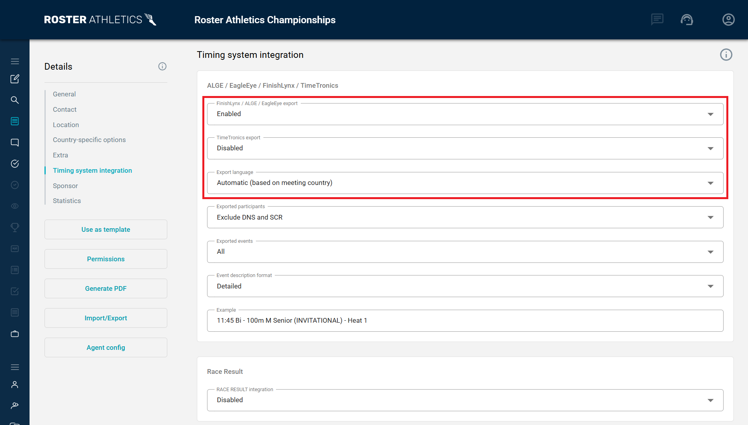The width and height of the screenshot is (748, 425).
Task: Open the edit (pencil square) sidebar icon
Action: [15, 79]
